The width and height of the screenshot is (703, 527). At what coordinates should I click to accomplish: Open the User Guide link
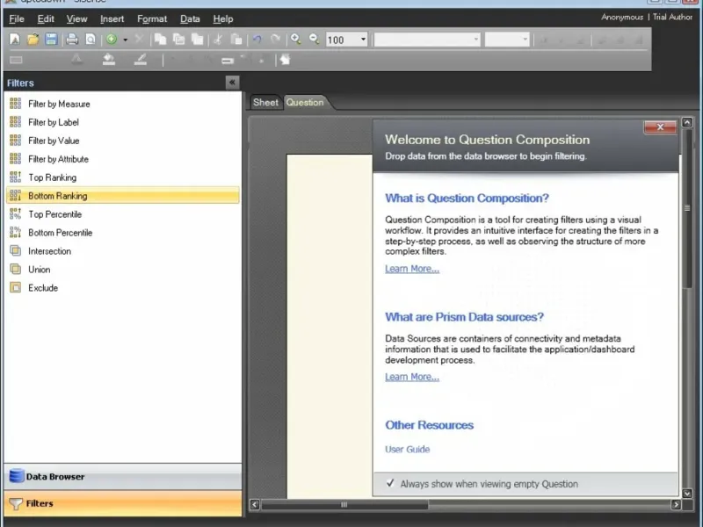[x=407, y=450]
